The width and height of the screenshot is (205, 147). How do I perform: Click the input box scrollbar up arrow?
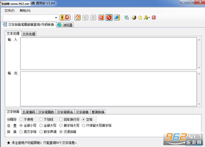[x=199, y=40]
